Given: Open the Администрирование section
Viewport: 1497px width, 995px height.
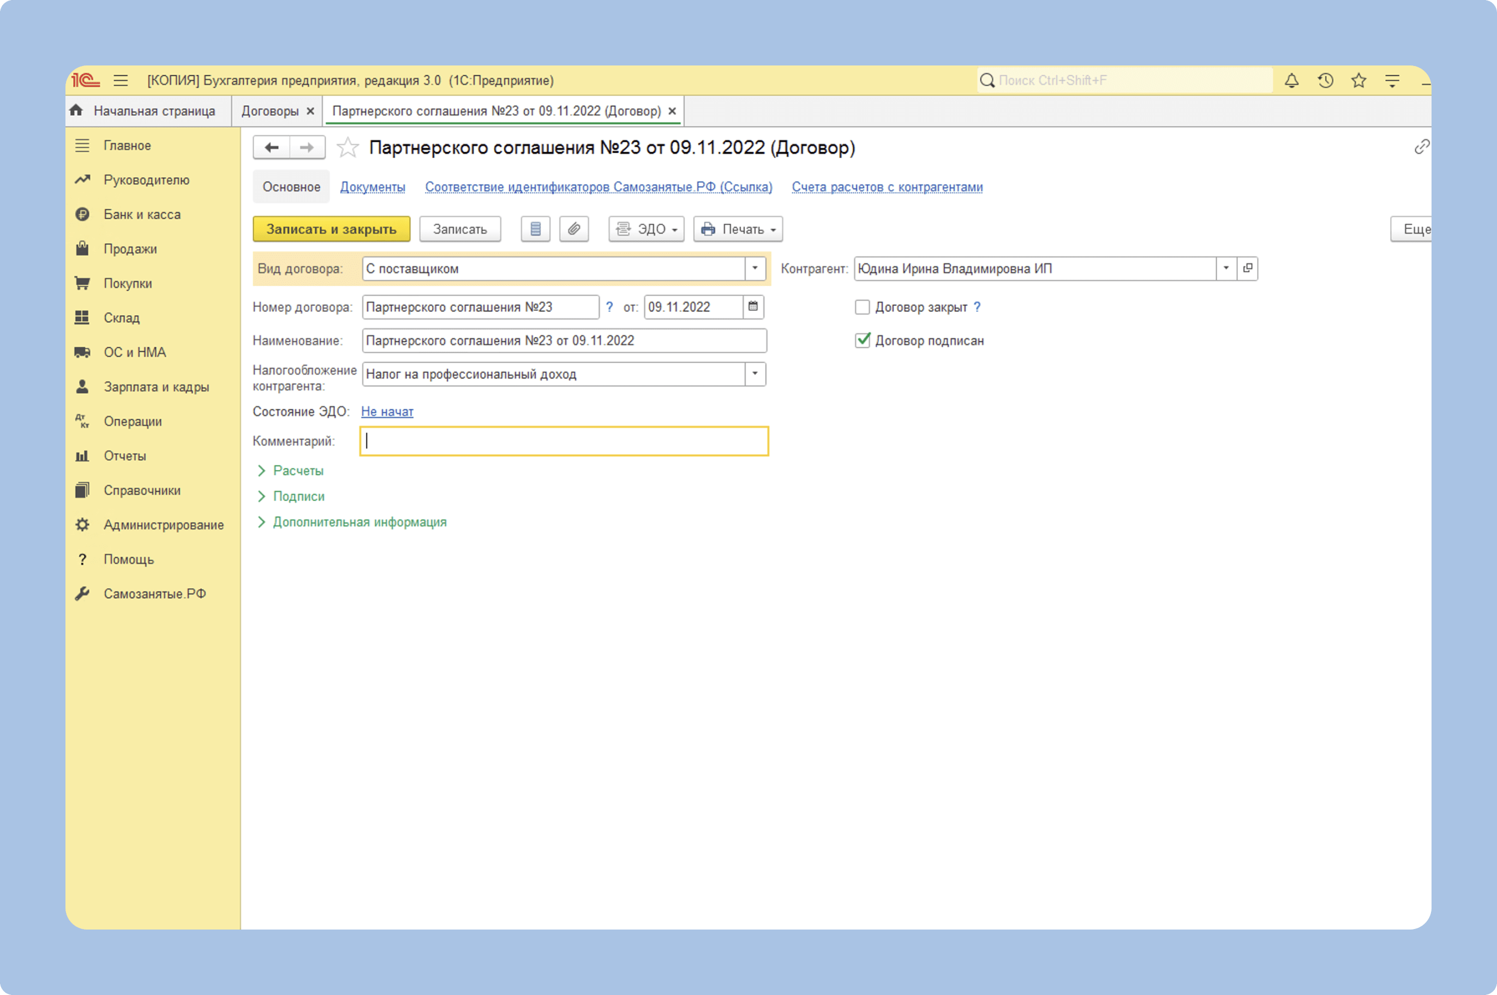Looking at the screenshot, I should [164, 525].
